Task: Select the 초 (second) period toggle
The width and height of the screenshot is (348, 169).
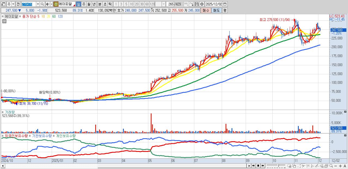Action: (105, 4)
